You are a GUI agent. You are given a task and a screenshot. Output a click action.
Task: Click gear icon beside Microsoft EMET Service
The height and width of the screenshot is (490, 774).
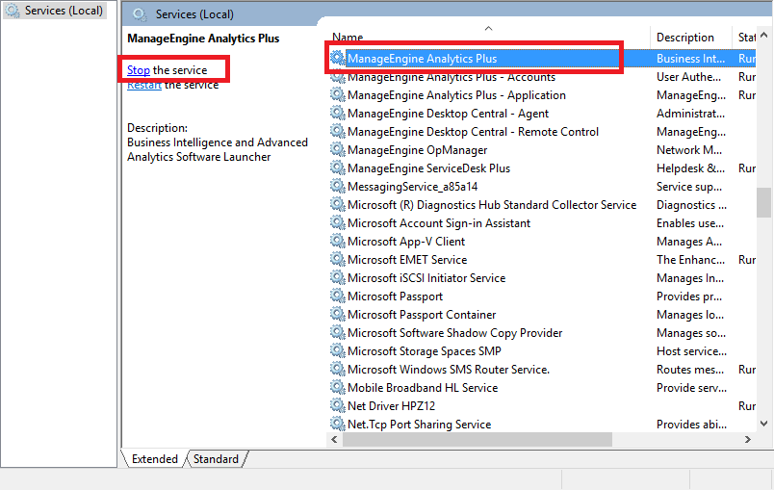(x=337, y=260)
